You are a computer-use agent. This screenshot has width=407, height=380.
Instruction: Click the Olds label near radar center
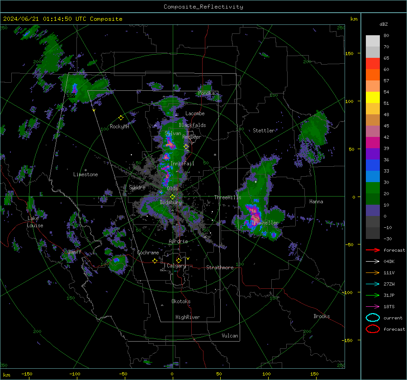172,188
